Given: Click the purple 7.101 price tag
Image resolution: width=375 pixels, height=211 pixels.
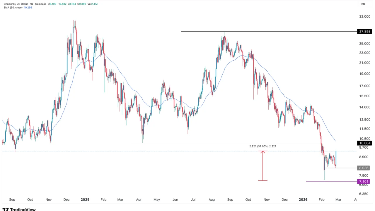Looking at the screenshot, I should pyautogui.click(x=364, y=181).
